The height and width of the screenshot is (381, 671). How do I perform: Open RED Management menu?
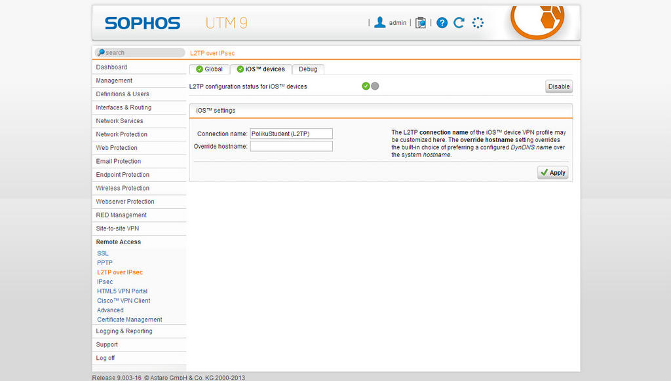click(139, 215)
